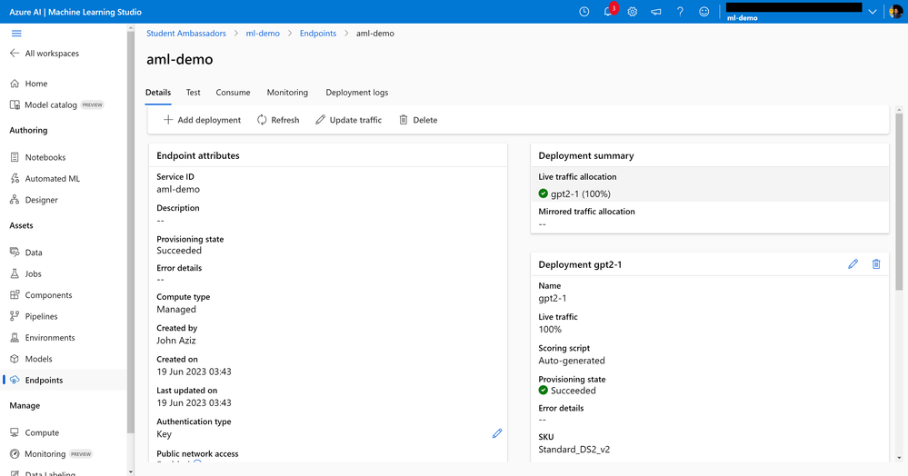Open Model catalog in the sidebar
Viewport: 908px width, 476px height.
click(x=51, y=104)
